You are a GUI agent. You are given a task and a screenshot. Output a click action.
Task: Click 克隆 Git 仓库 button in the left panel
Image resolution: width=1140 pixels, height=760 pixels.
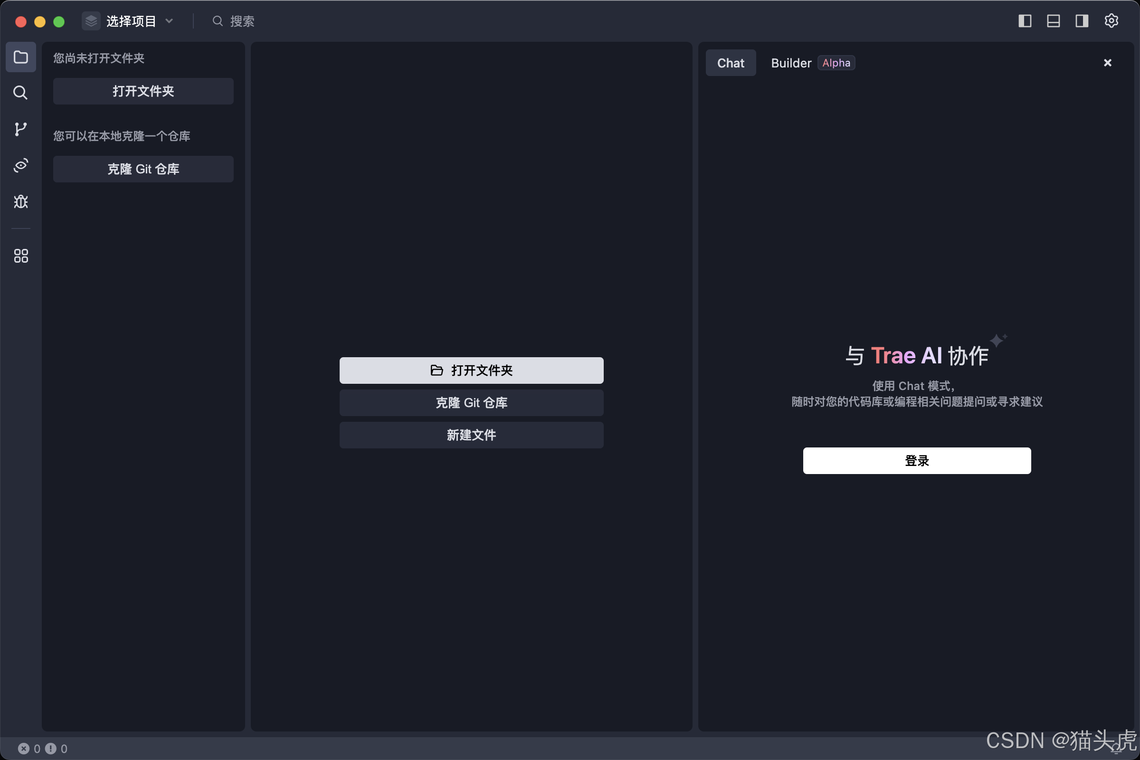[143, 169]
